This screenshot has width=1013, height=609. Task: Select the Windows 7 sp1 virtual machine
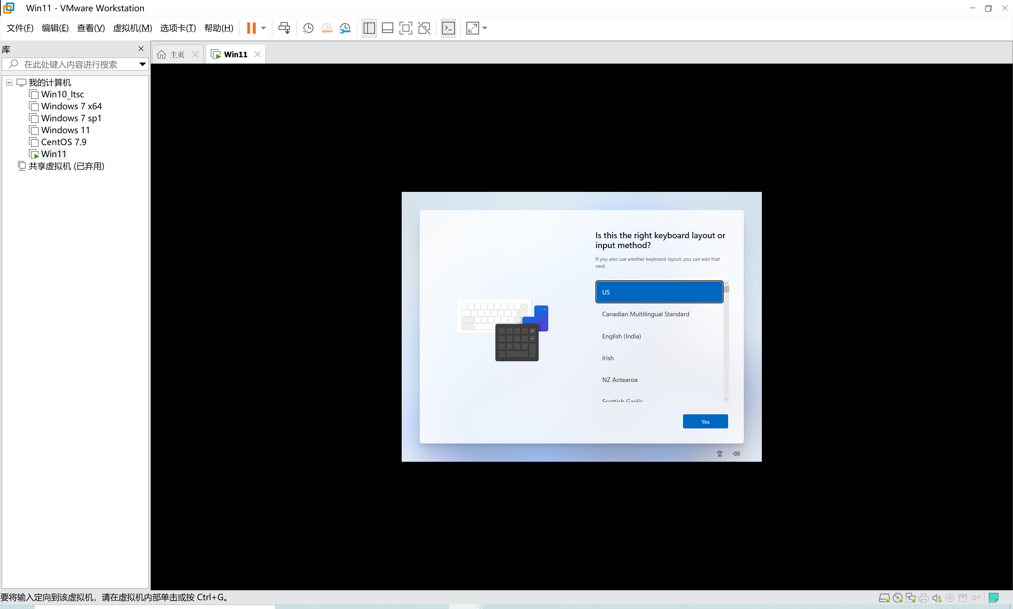[x=71, y=118]
